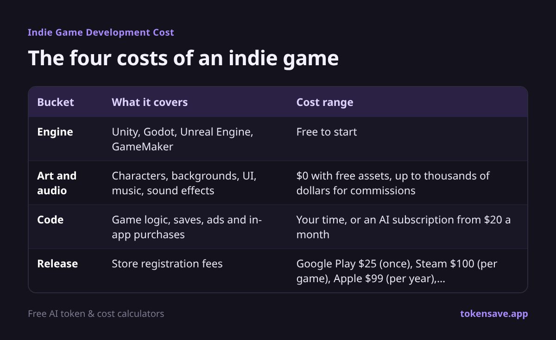Screen dimensions: 556x340
Task: Click 'Free AI token & cost calculators' footer
Action: (96, 314)
